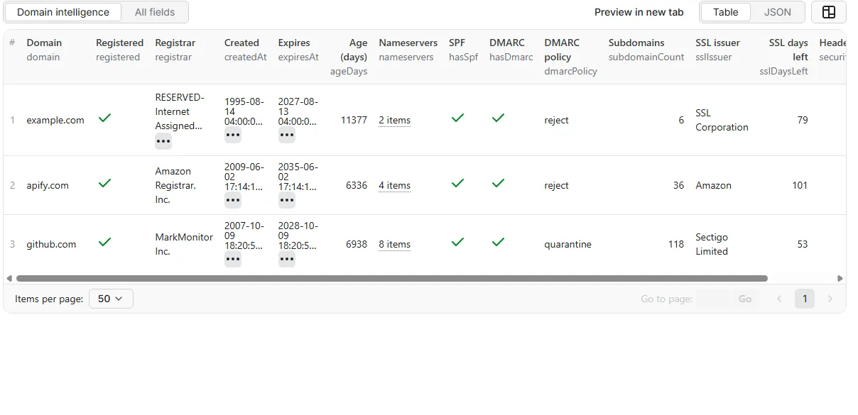Image resolution: width=858 pixels, height=415 pixels.
Task: Click subdomain count 118
Action: pos(676,244)
